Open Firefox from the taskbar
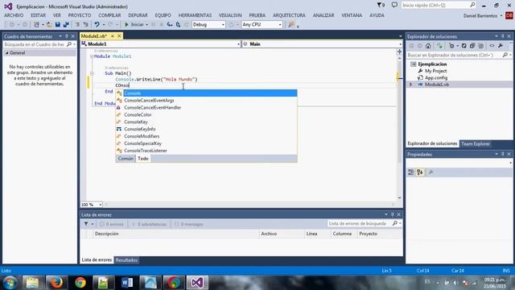Screen dimensions: 515x290 tap(56, 283)
